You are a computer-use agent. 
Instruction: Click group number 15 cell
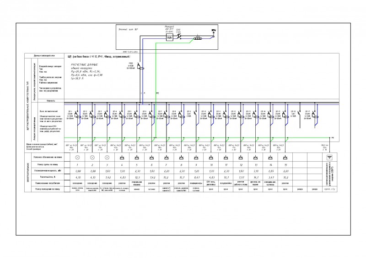285,165
